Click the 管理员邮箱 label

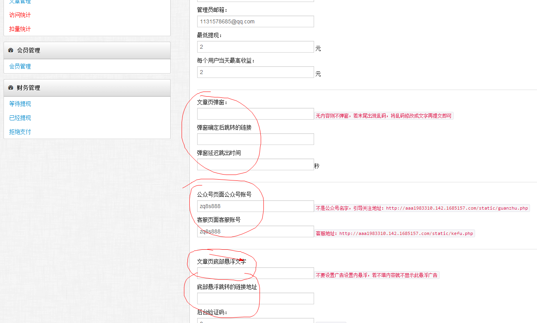pyautogui.click(x=212, y=10)
